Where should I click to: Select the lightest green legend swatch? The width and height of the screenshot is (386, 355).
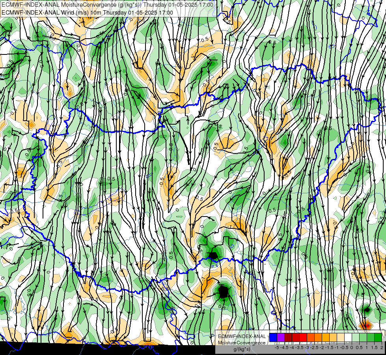356,338
